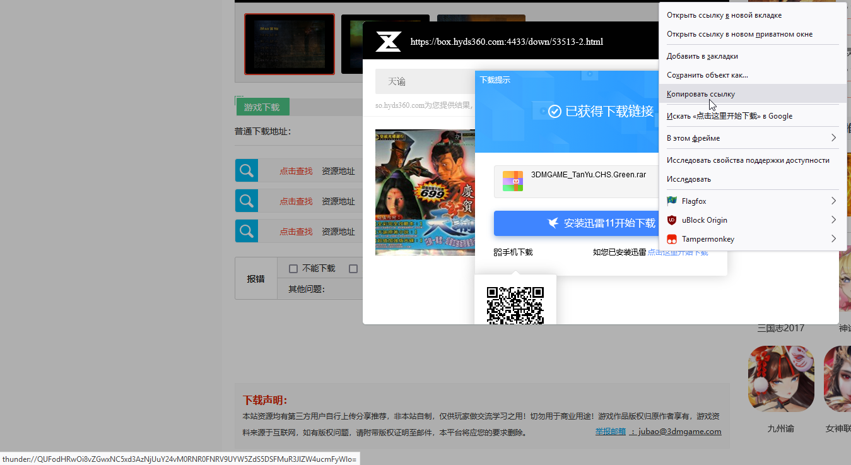Click the 举报邮箱 link
This screenshot has width=851, height=465.
coord(611,432)
